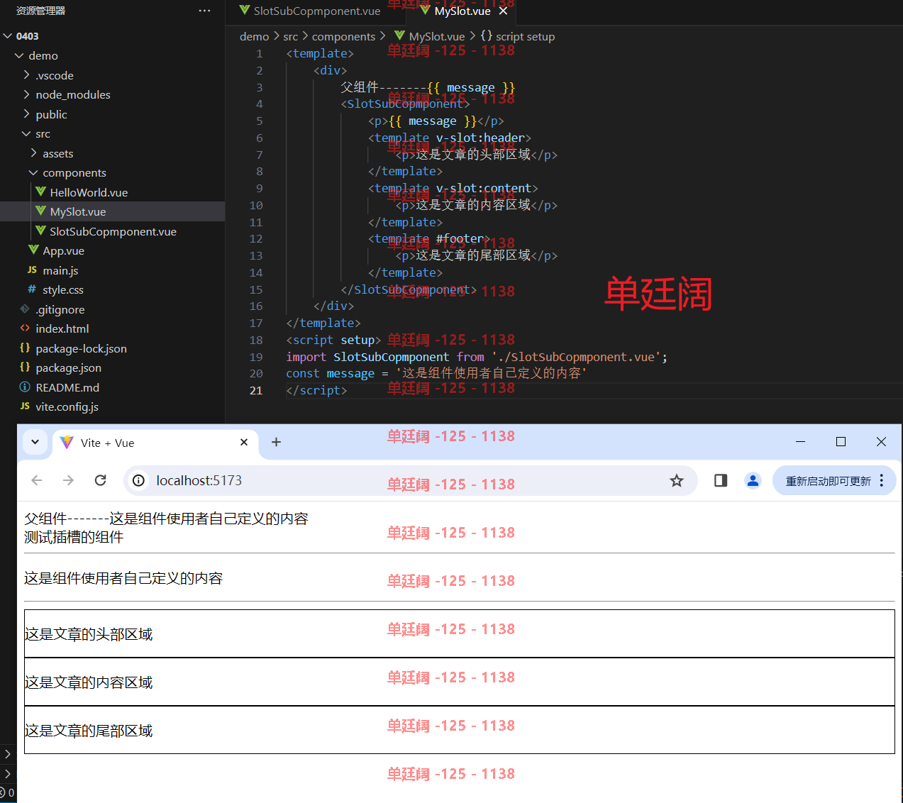
Task: Click 这是文章的内容区域 in browser page
Action: tap(89, 682)
